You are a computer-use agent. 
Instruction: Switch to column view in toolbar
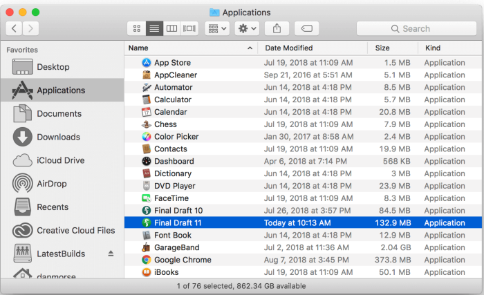pyautogui.click(x=172, y=28)
